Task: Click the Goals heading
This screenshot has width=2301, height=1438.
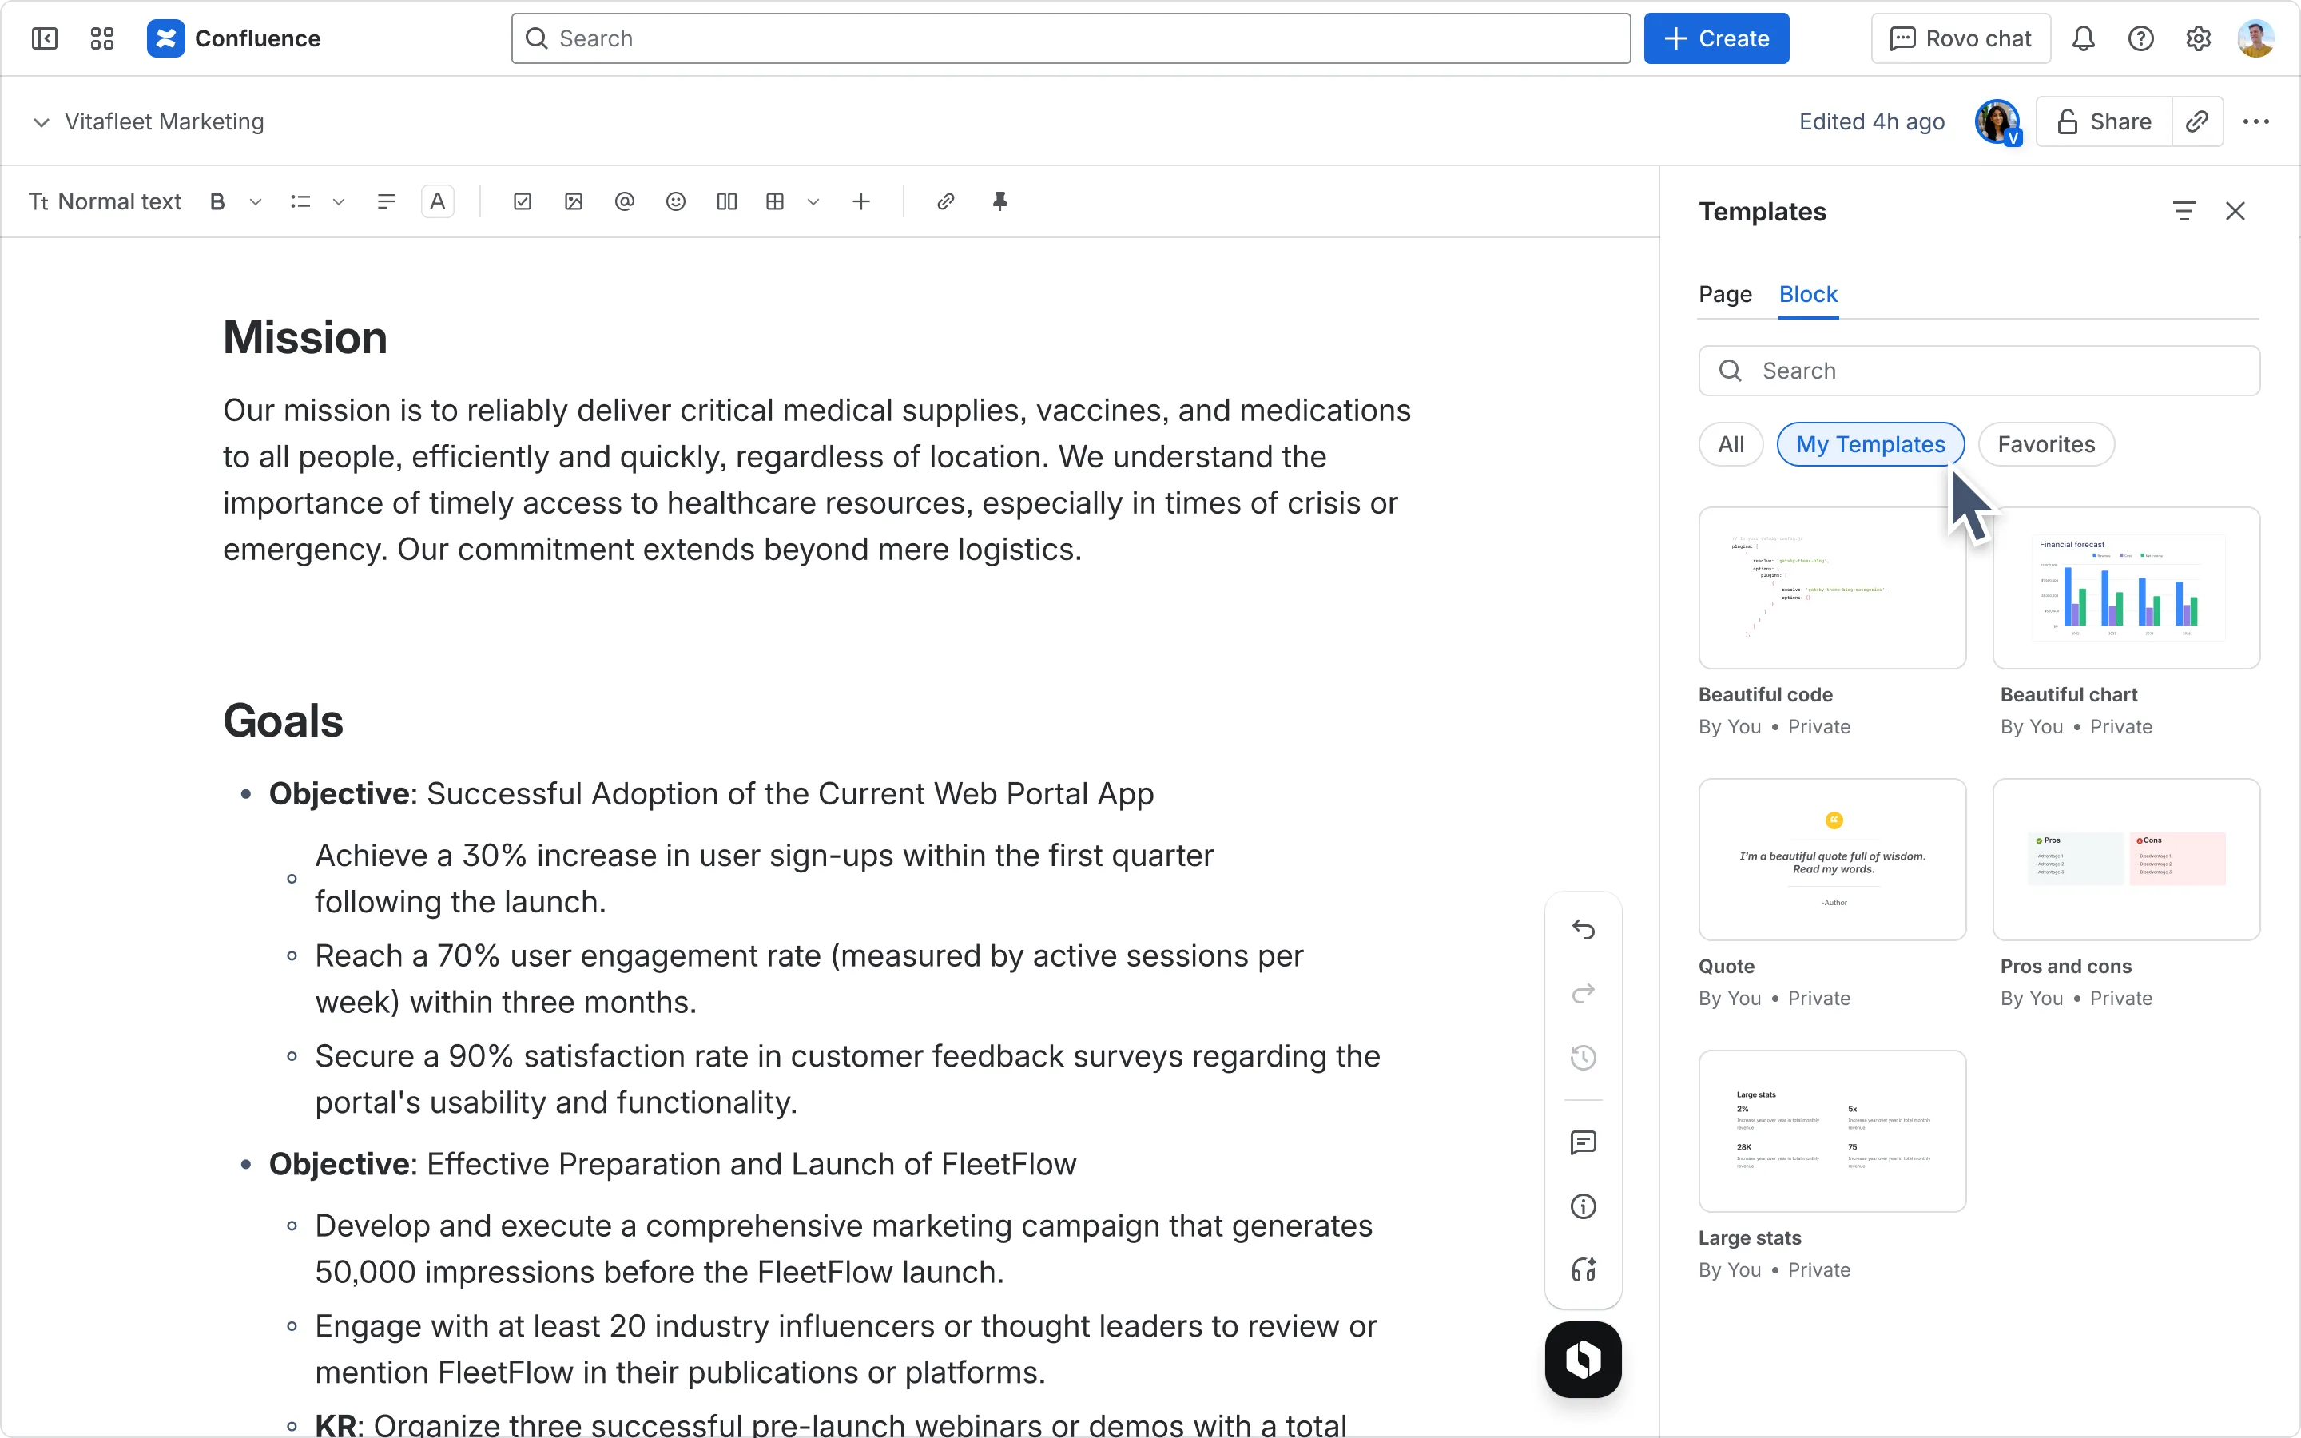Action: coord(284,721)
